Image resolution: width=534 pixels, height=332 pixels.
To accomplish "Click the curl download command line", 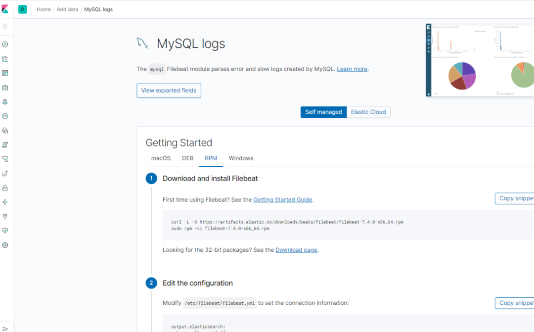I will tap(287, 222).
